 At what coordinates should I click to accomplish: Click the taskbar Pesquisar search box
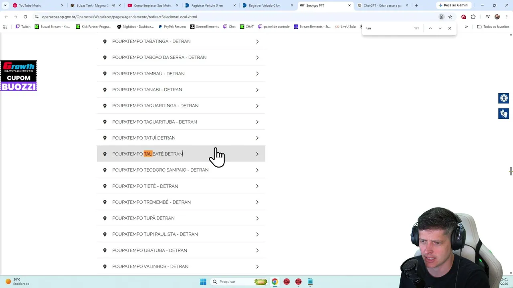pos(239,282)
